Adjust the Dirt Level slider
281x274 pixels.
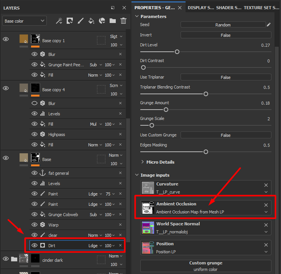click(x=177, y=52)
